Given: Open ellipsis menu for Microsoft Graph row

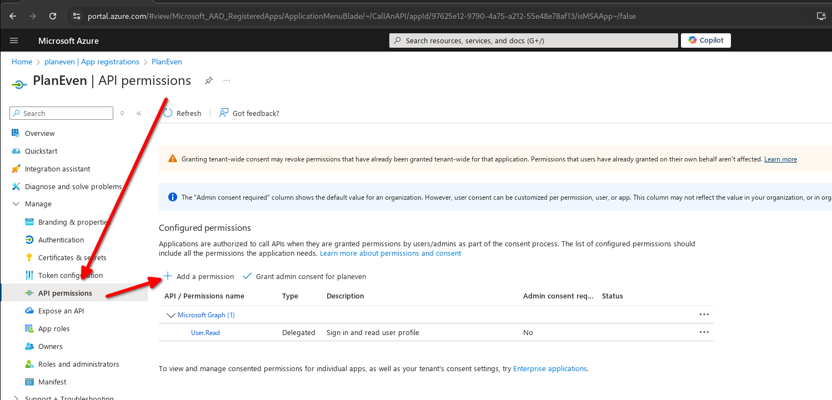Looking at the screenshot, I should pyautogui.click(x=704, y=315).
